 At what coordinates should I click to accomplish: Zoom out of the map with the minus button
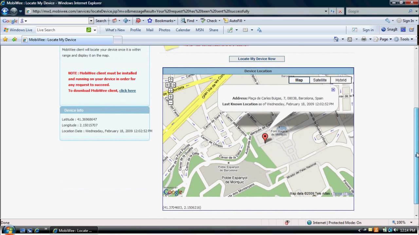click(171, 102)
